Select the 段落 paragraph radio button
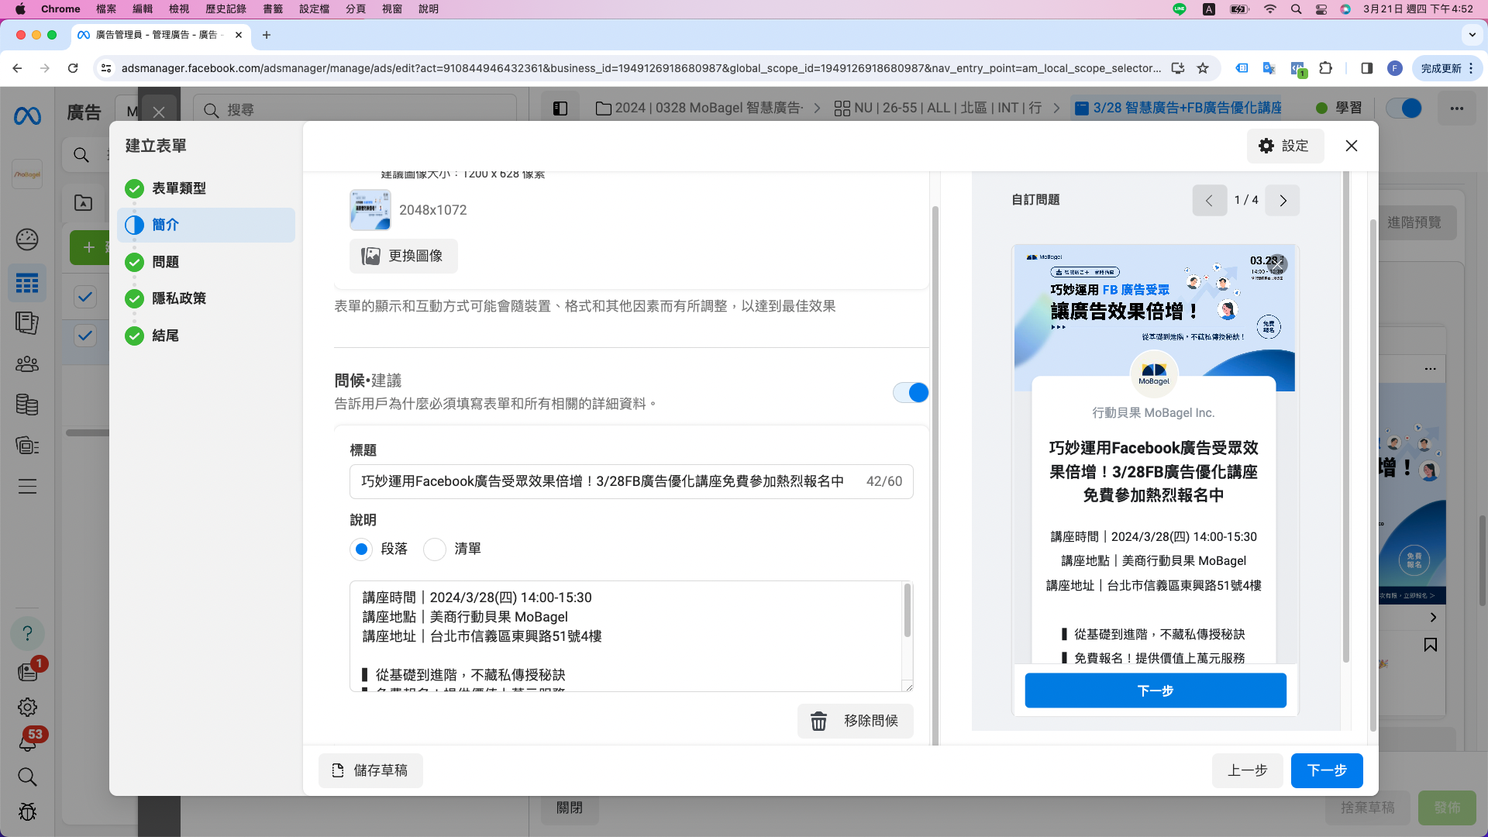The width and height of the screenshot is (1488, 837). [x=361, y=549]
